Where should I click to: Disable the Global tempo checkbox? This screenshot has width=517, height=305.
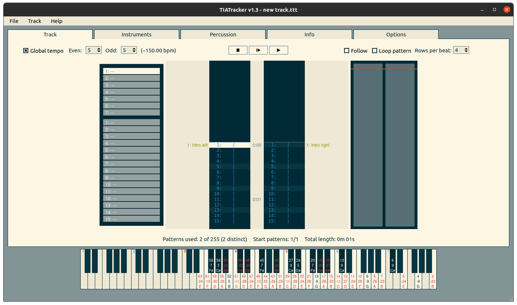coord(26,51)
